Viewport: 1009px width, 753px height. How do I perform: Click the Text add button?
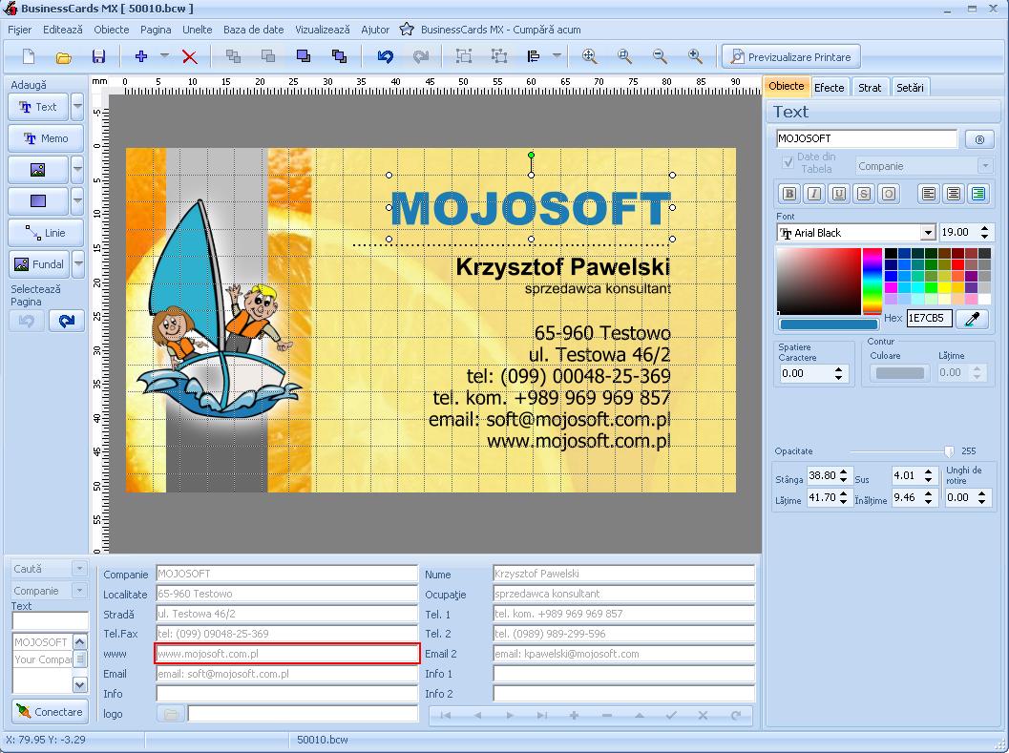point(38,107)
